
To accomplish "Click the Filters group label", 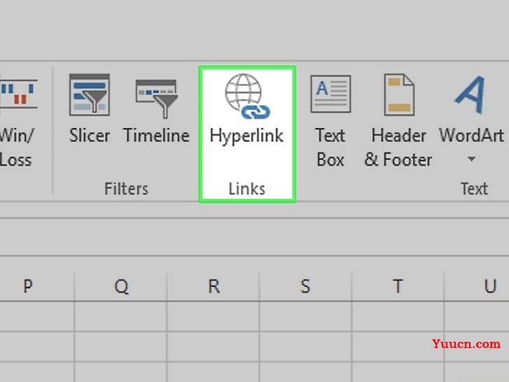I will coord(127,189).
